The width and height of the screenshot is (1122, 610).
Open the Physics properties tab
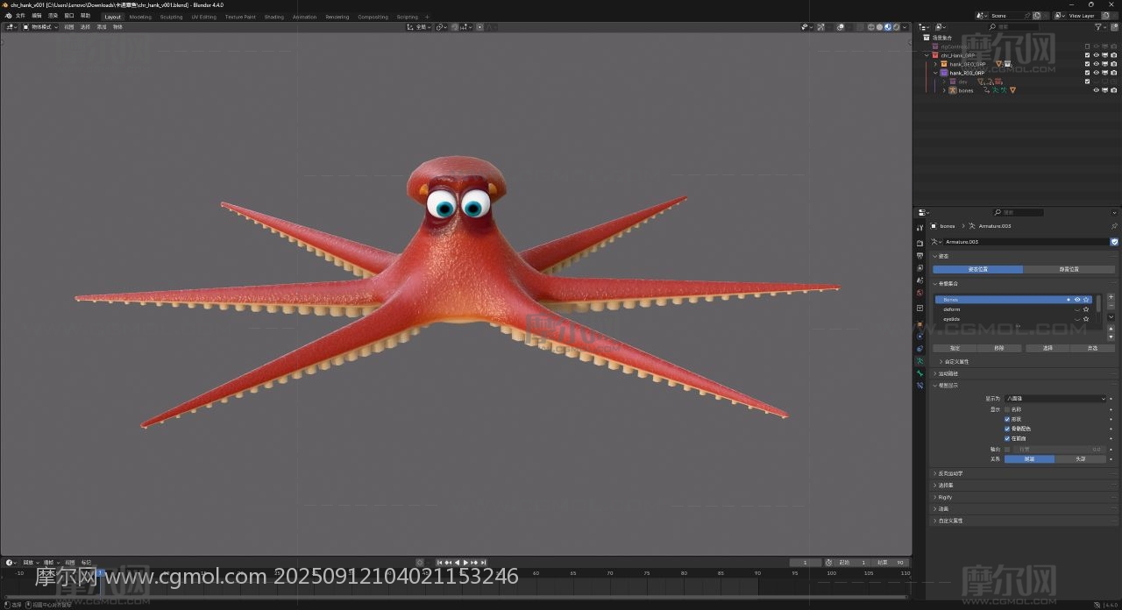coord(920,337)
